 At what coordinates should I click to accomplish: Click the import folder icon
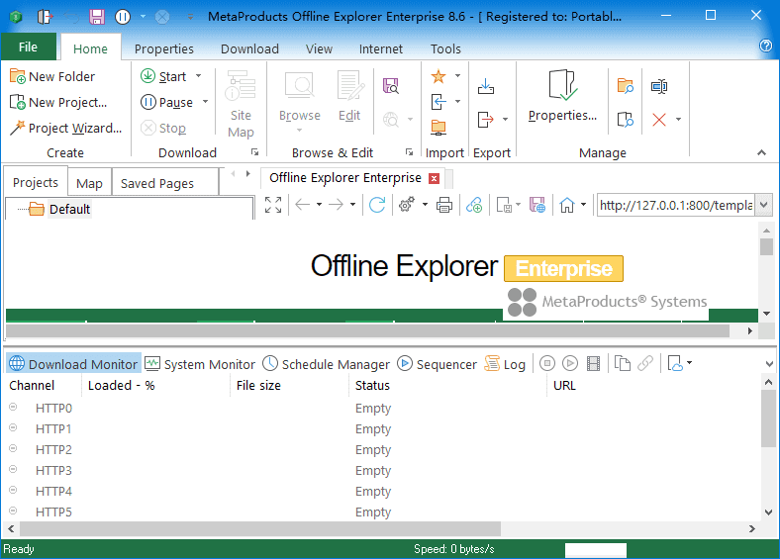point(439,128)
